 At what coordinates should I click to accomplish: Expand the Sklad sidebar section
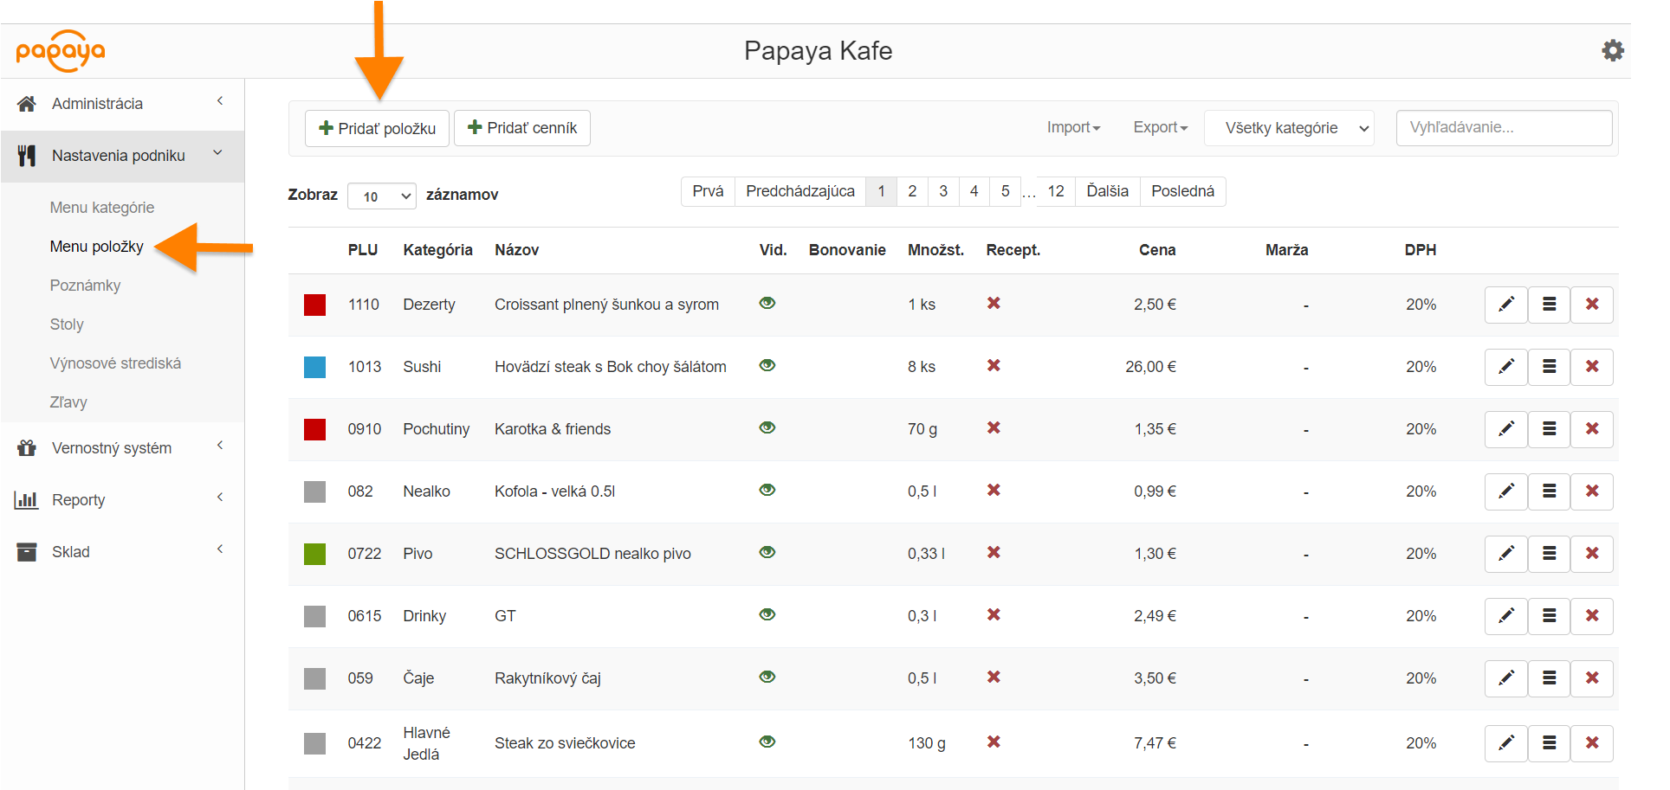pyautogui.click(x=71, y=552)
